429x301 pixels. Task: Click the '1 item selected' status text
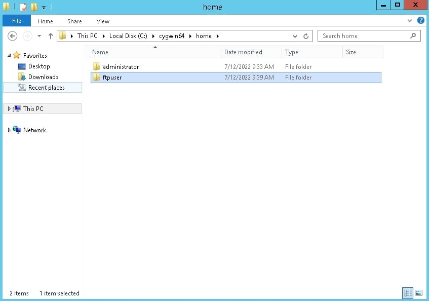(x=59, y=293)
